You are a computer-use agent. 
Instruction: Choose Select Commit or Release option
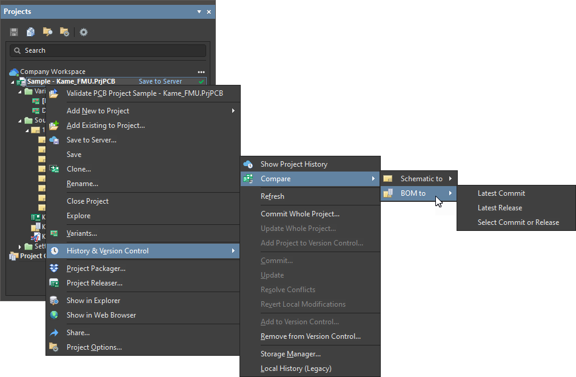pyautogui.click(x=518, y=222)
